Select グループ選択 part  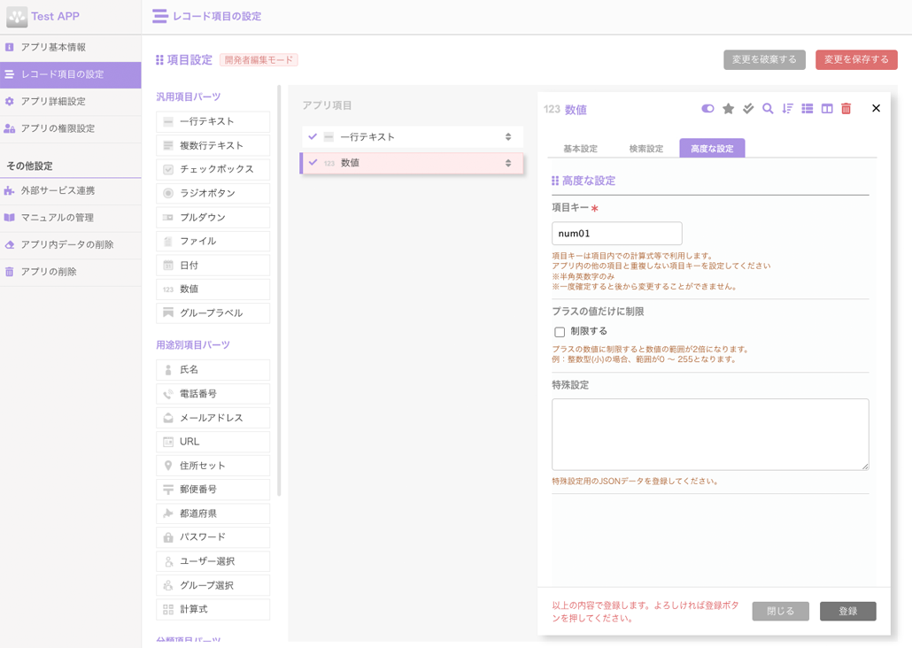(x=213, y=585)
